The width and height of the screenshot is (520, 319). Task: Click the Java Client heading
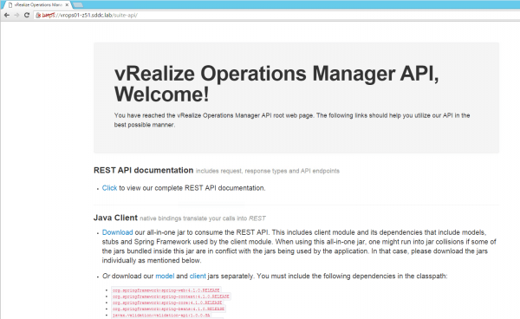115,218
